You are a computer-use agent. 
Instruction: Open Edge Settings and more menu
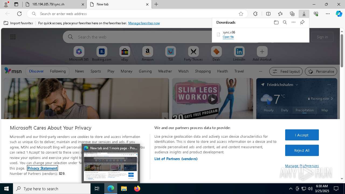pyautogui.click(x=328, y=14)
